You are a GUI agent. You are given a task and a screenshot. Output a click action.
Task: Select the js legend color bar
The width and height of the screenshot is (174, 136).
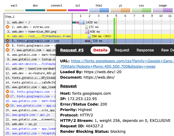tap(120, 10)
